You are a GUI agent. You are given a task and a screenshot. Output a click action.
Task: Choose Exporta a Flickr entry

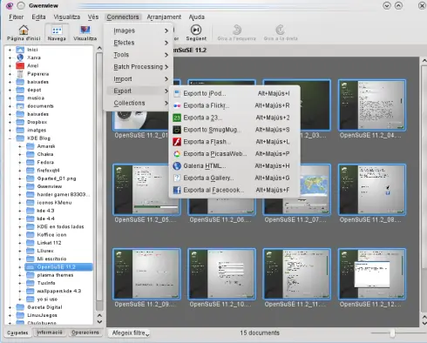[x=234, y=105]
